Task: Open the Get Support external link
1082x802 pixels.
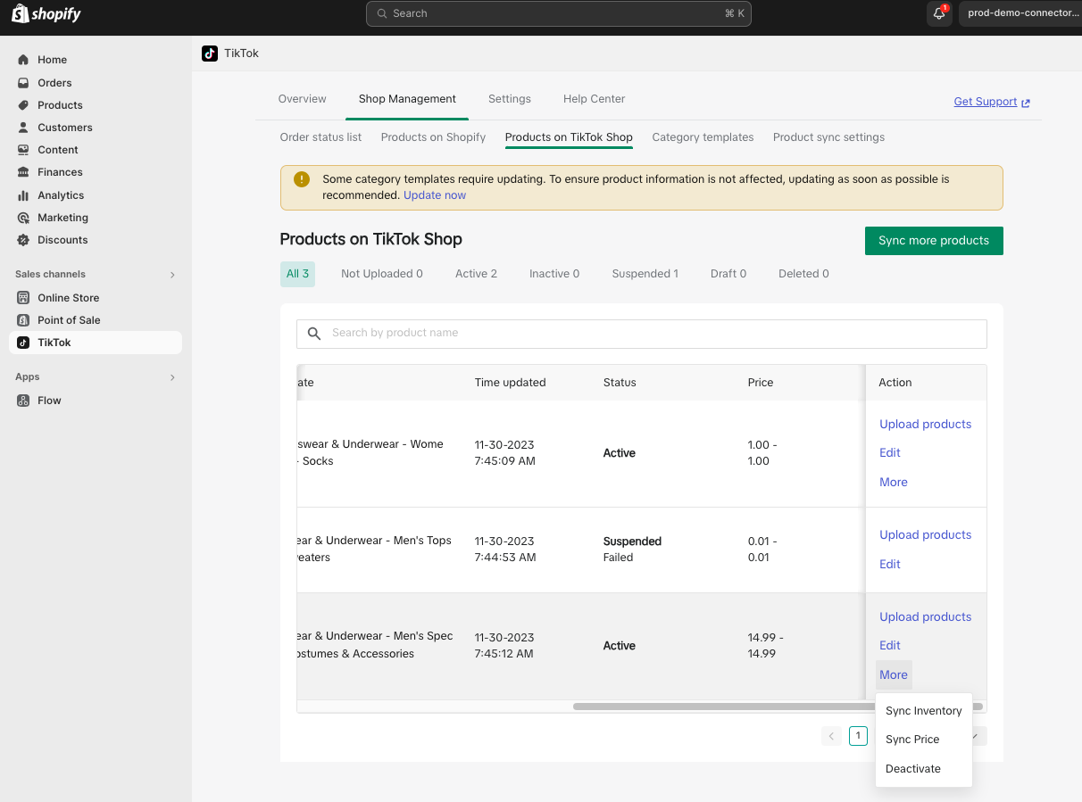Action: click(991, 102)
